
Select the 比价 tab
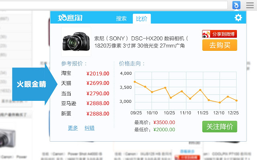click(142, 19)
